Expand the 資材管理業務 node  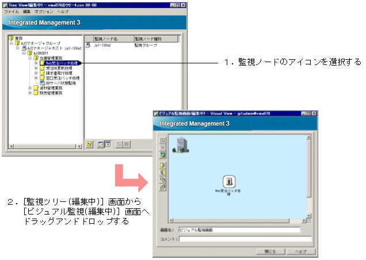(x=30, y=88)
